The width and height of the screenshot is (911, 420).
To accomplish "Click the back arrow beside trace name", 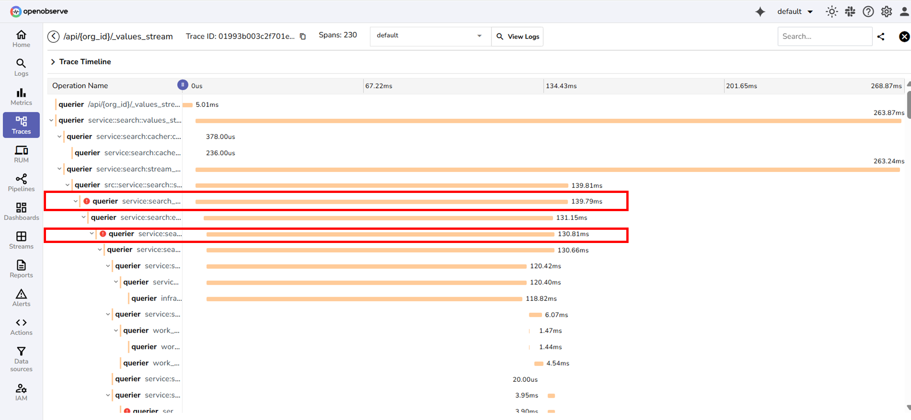I will [x=53, y=36].
